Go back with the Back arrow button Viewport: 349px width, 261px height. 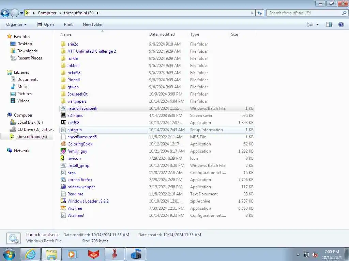click(5, 13)
